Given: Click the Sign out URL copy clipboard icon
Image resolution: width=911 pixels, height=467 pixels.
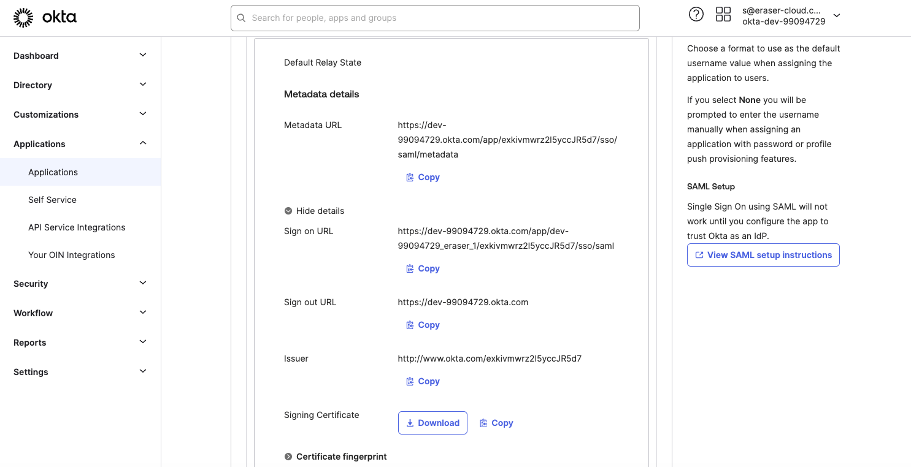Looking at the screenshot, I should pos(410,325).
